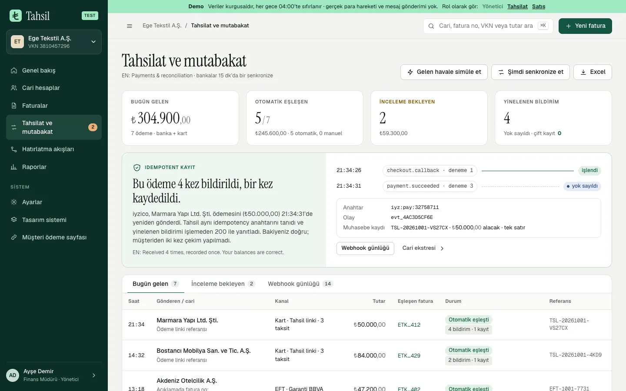Select the payment.succeeded deneme 3 event
The image size is (626, 391).
pos(430,186)
